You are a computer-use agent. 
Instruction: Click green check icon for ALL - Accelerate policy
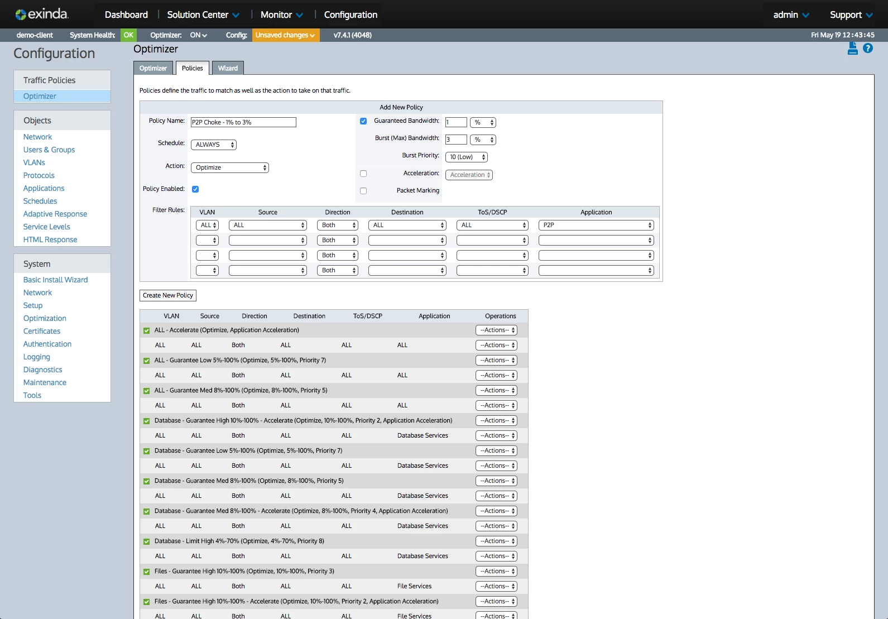click(147, 330)
